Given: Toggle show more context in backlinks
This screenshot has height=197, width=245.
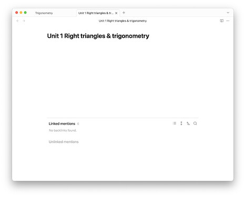Looking at the screenshot, I should point(181,123).
